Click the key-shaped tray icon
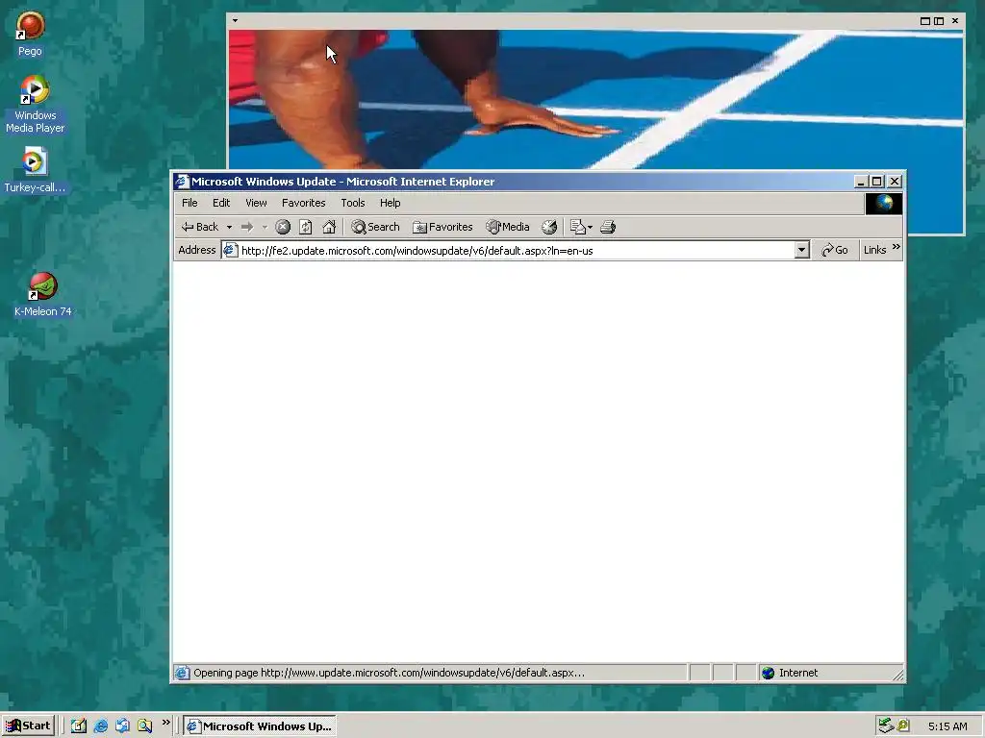Viewport: 985px width, 738px height. coord(903,726)
